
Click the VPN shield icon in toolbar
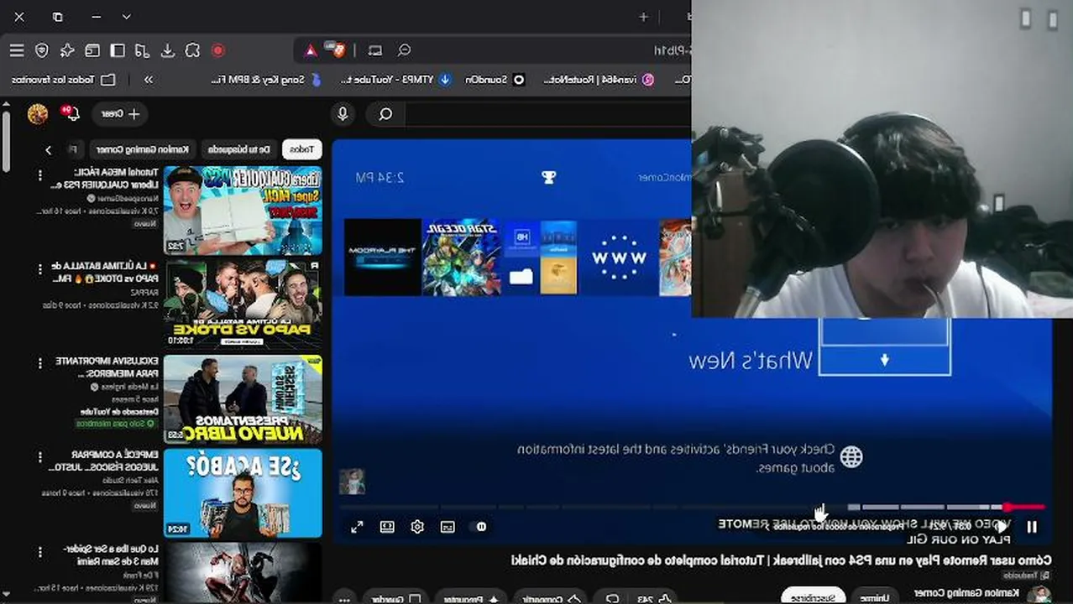point(42,50)
